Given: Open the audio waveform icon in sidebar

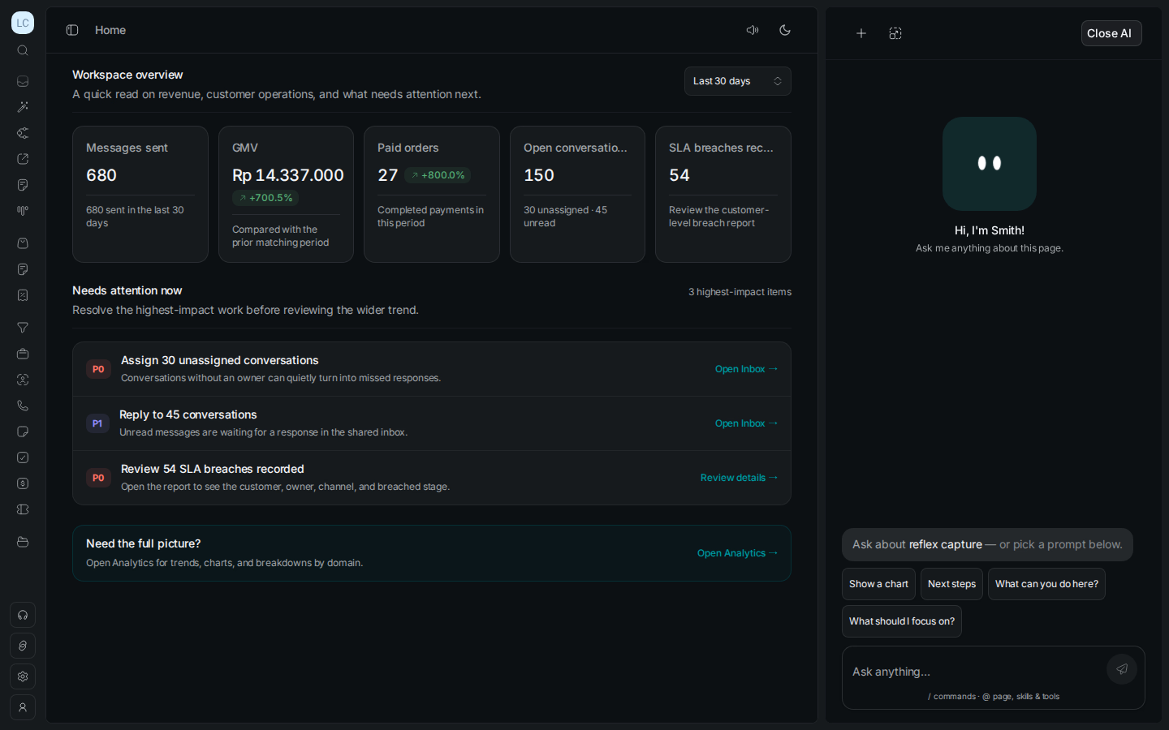Looking at the screenshot, I should [x=23, y=211].
